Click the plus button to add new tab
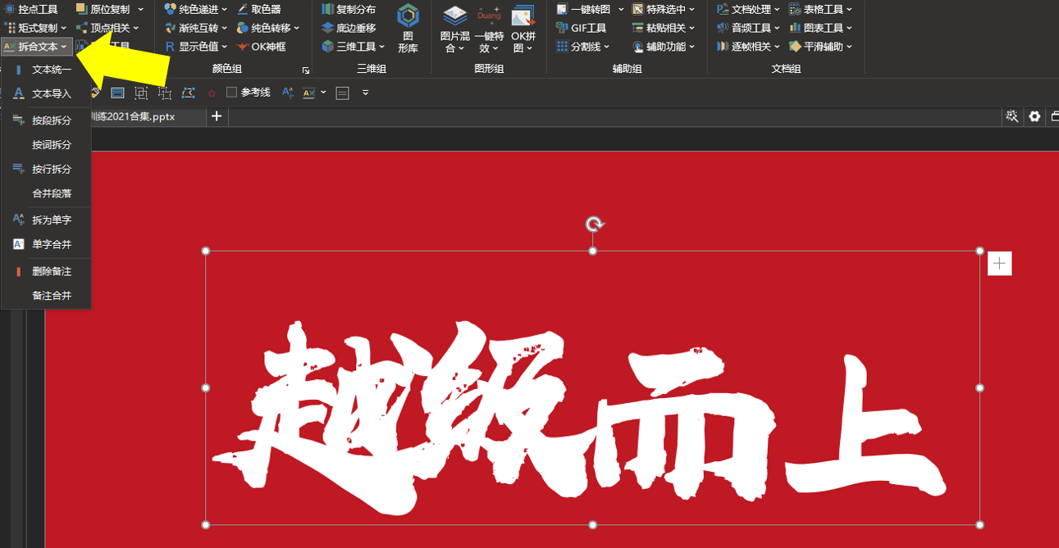 217,116
